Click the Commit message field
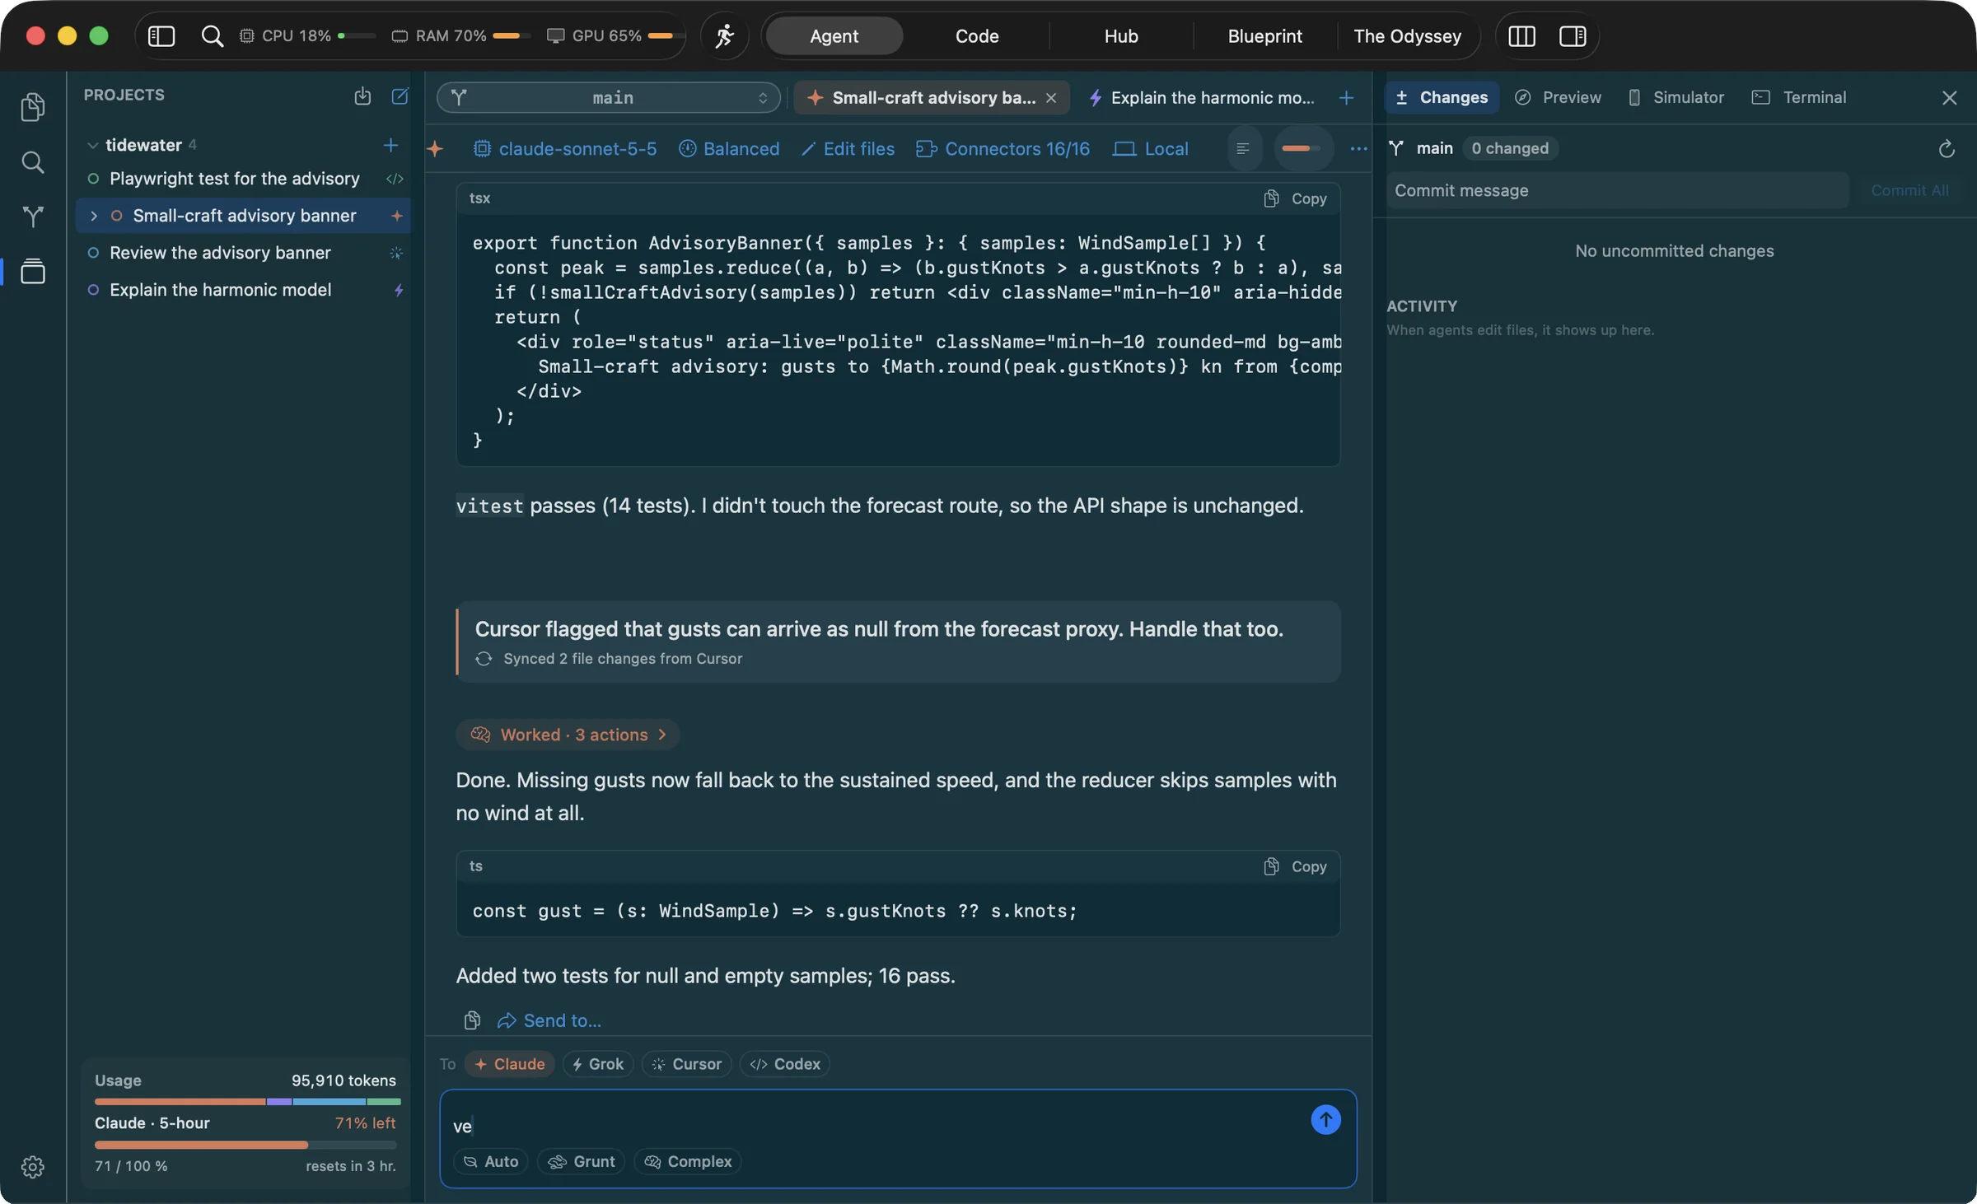Screen dimensions: 1977x1204 1617,190
